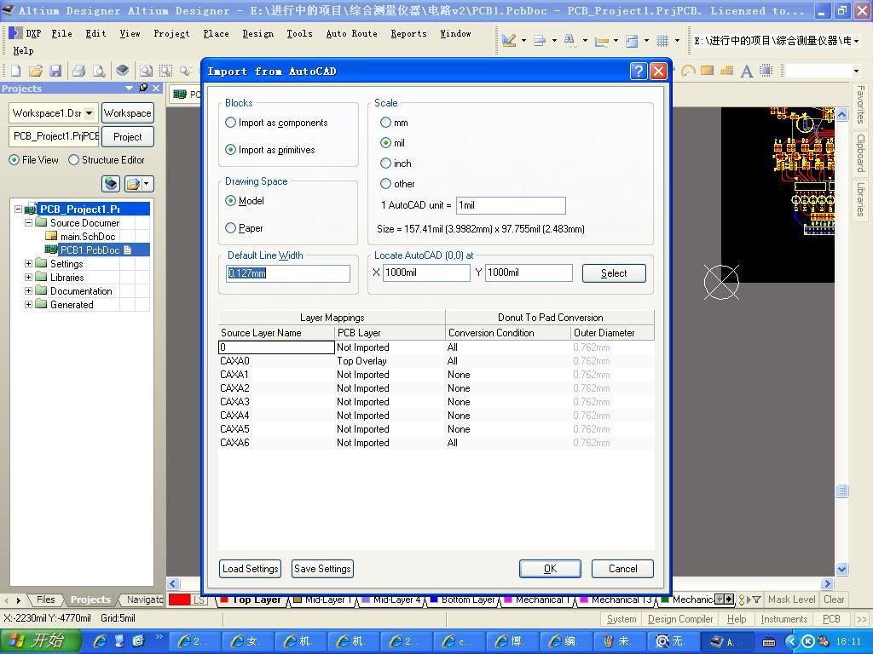
Task: Click the compile project icon in Projects panel
Action: tap(111, 184)
